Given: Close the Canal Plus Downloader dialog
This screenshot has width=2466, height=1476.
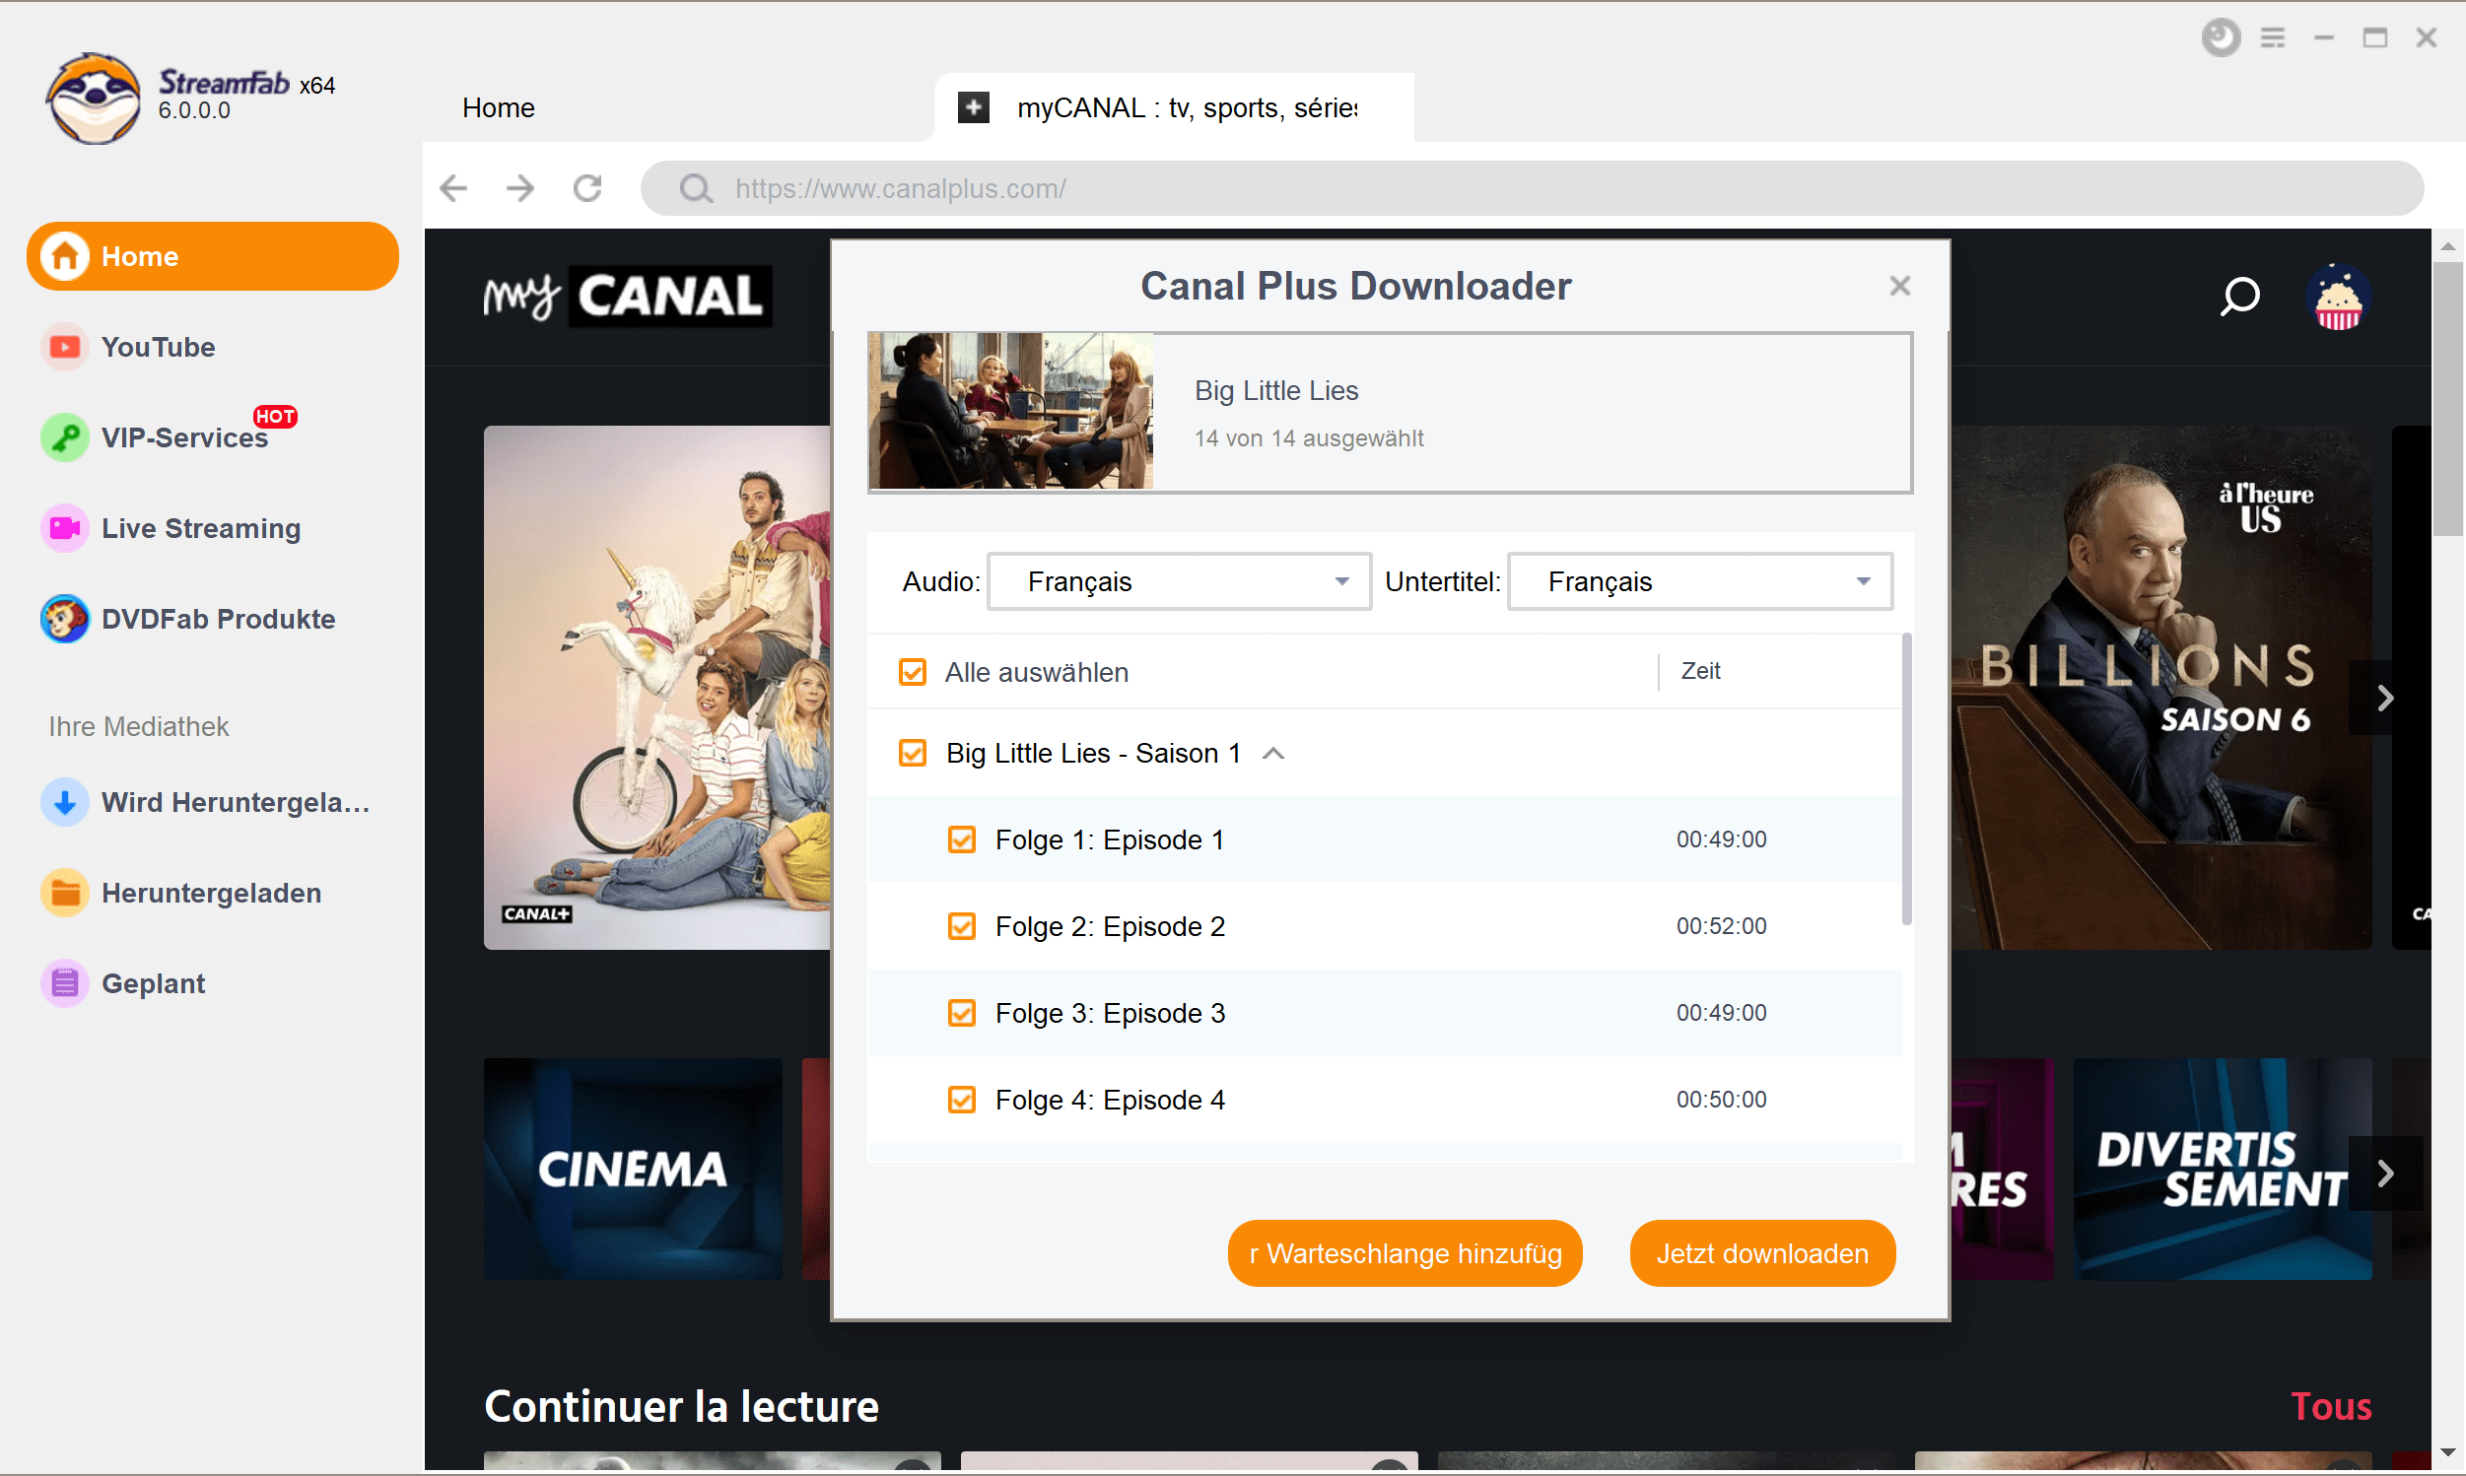Looking at the screenshot, I should (x=1900, y=287).
